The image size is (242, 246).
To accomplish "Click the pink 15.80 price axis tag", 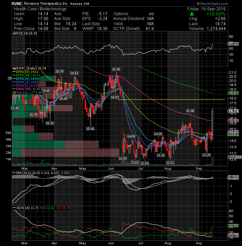I will (233, 121).
